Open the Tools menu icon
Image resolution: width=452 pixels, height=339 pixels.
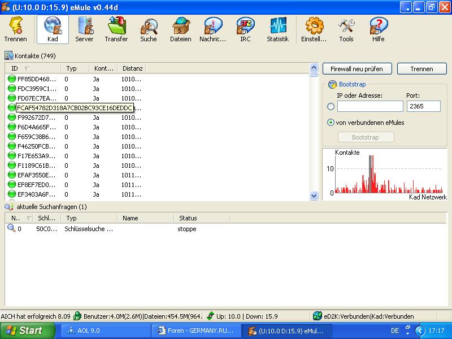(346, 29)
